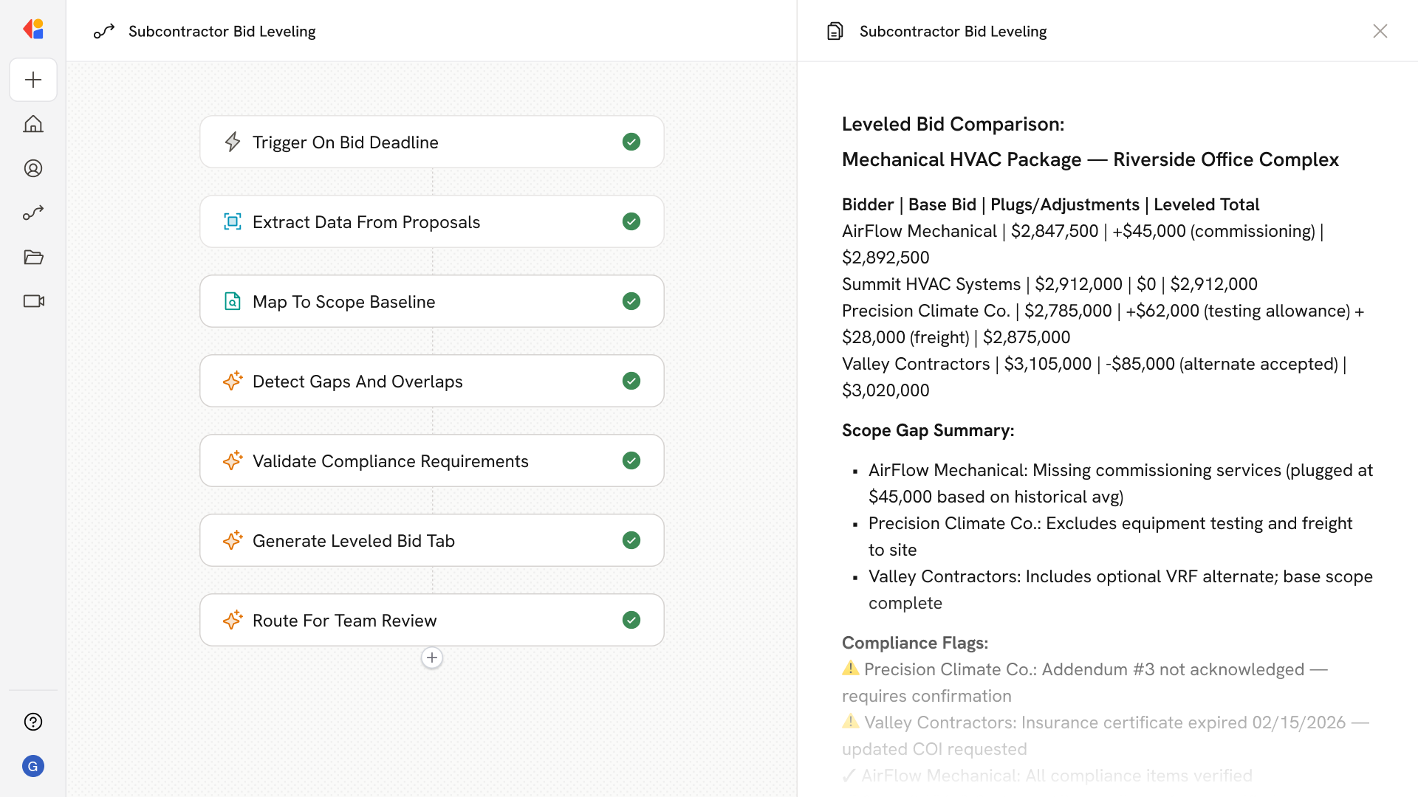This screenshot has height=797, width=1418.
Task: Open the video camera icon in sidebar
Action: (33, 301)
